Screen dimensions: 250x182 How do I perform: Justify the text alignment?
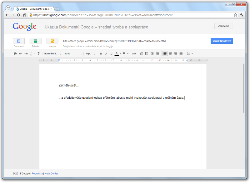[x=181, y=54]
